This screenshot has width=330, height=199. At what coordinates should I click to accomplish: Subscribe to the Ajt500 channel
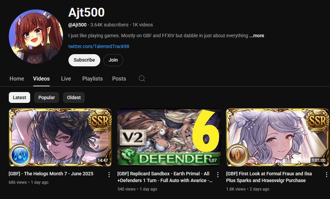point(84,60)
